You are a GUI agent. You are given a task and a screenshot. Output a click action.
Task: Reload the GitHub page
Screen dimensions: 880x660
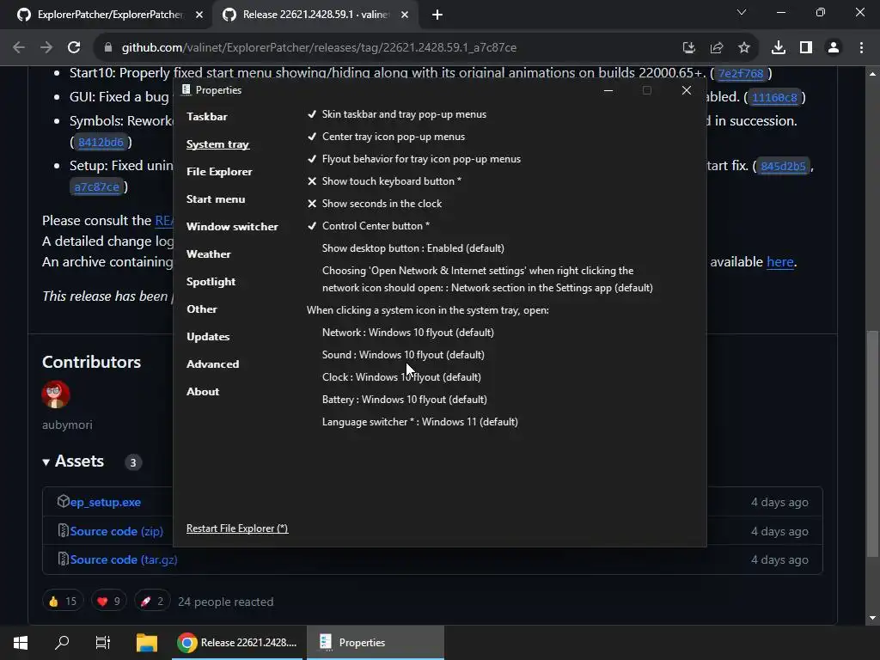tap(74, 48)
